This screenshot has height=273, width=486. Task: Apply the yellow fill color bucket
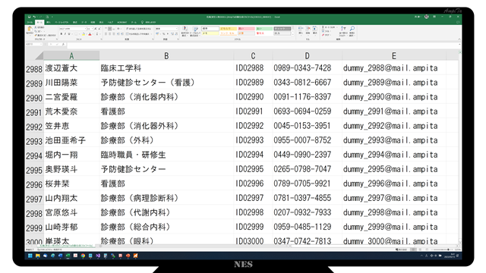(84, 33)
